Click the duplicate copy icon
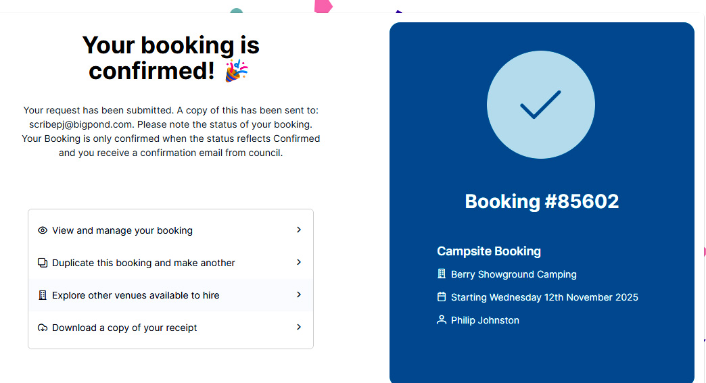This screenshot has width=706, height=383. (x=43, y=263)
